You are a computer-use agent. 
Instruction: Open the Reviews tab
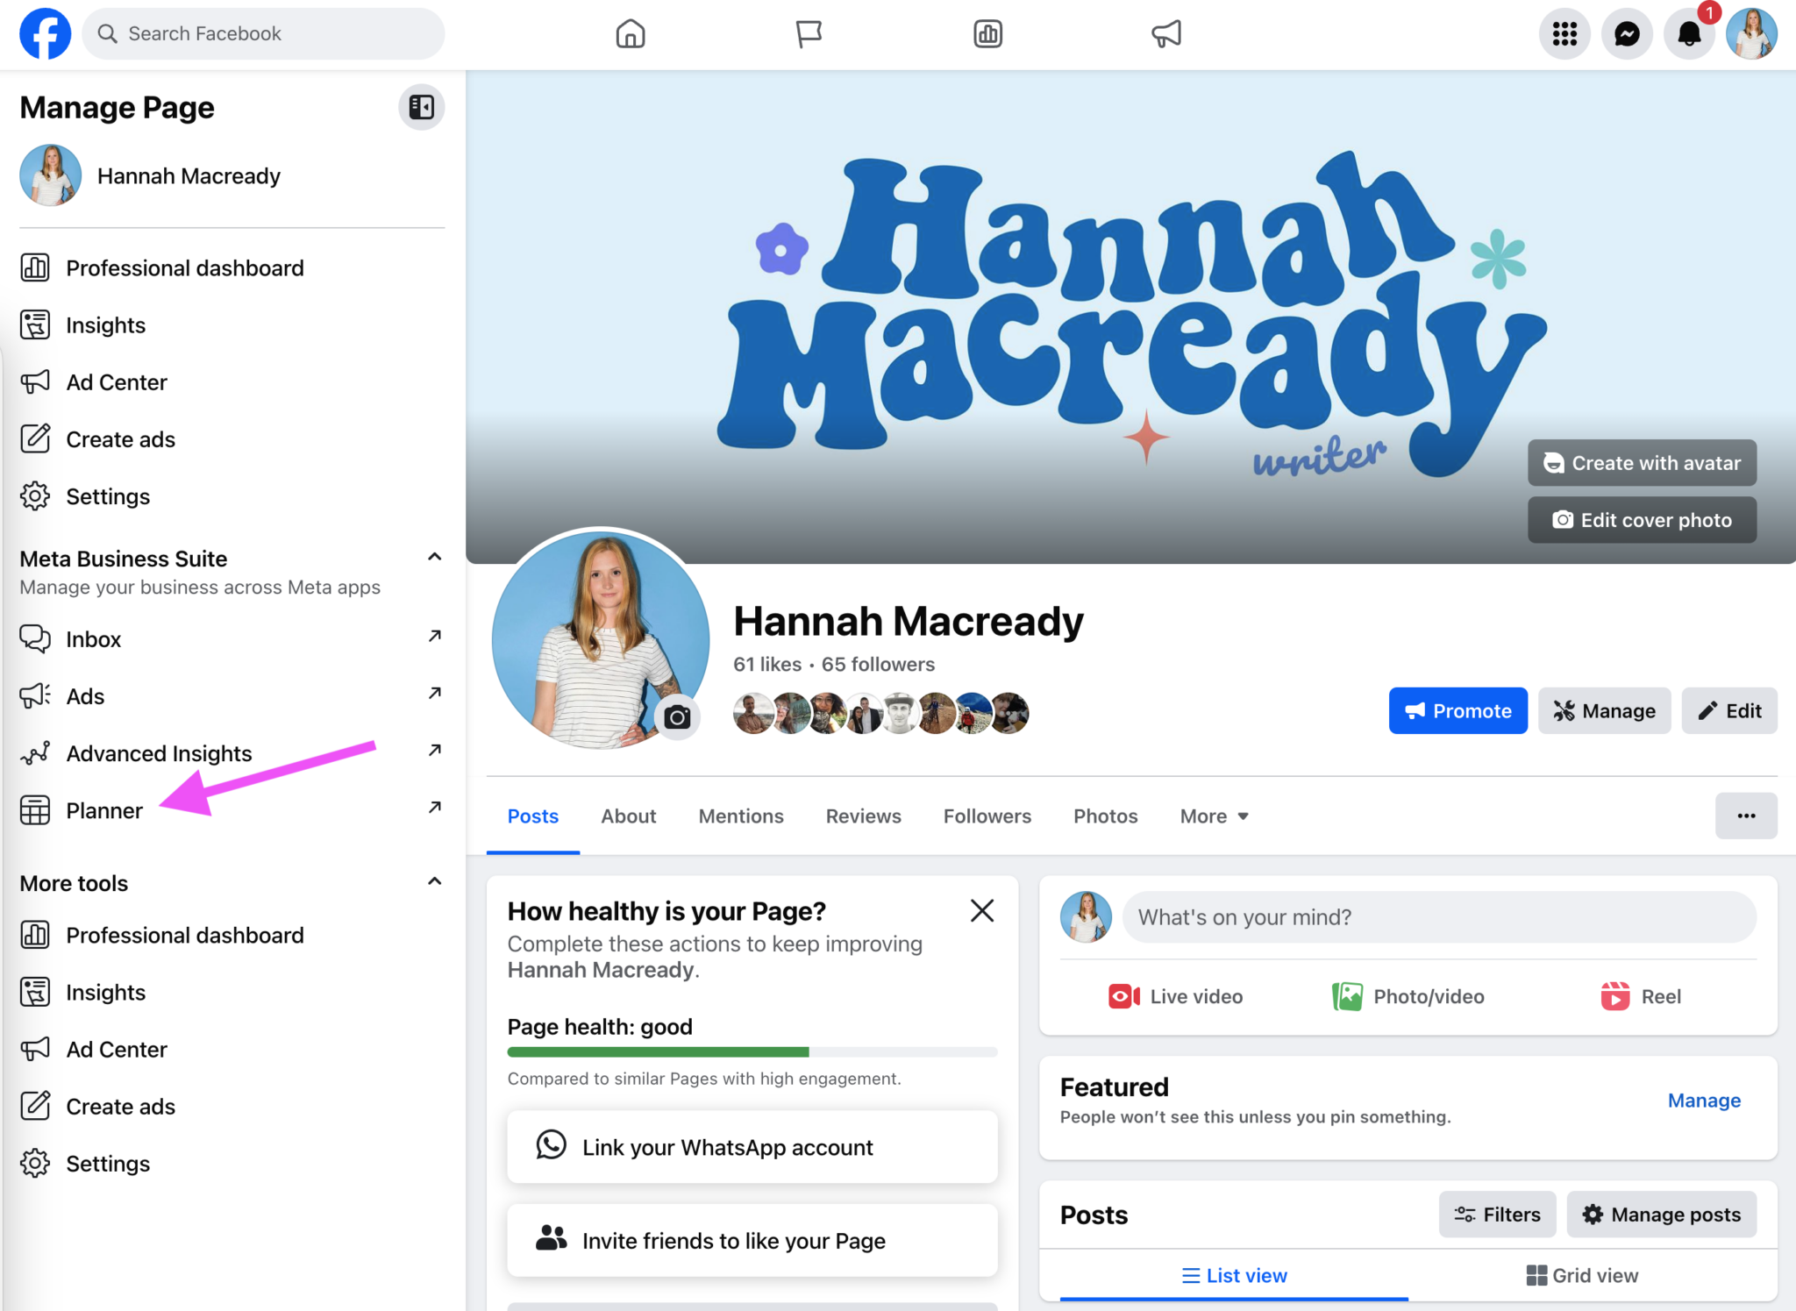click(x=863, y=816)
